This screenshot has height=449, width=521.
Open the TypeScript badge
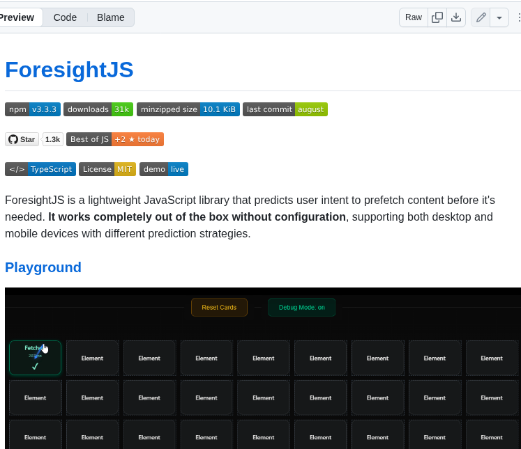point(40,169)
